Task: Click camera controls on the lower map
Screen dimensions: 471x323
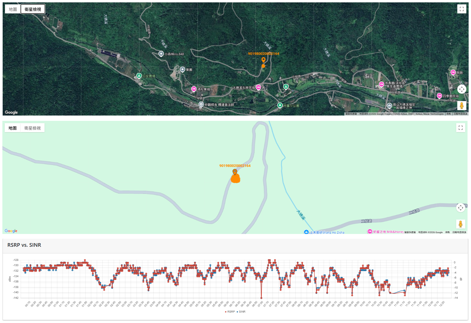Action: coord(460,208)
